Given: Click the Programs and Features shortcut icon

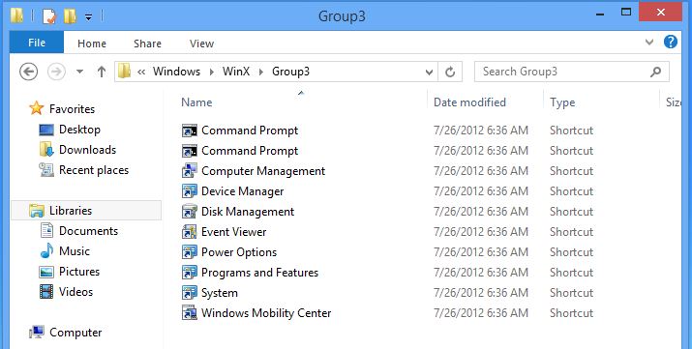Looking at the screenshot, I should [190, 273].
